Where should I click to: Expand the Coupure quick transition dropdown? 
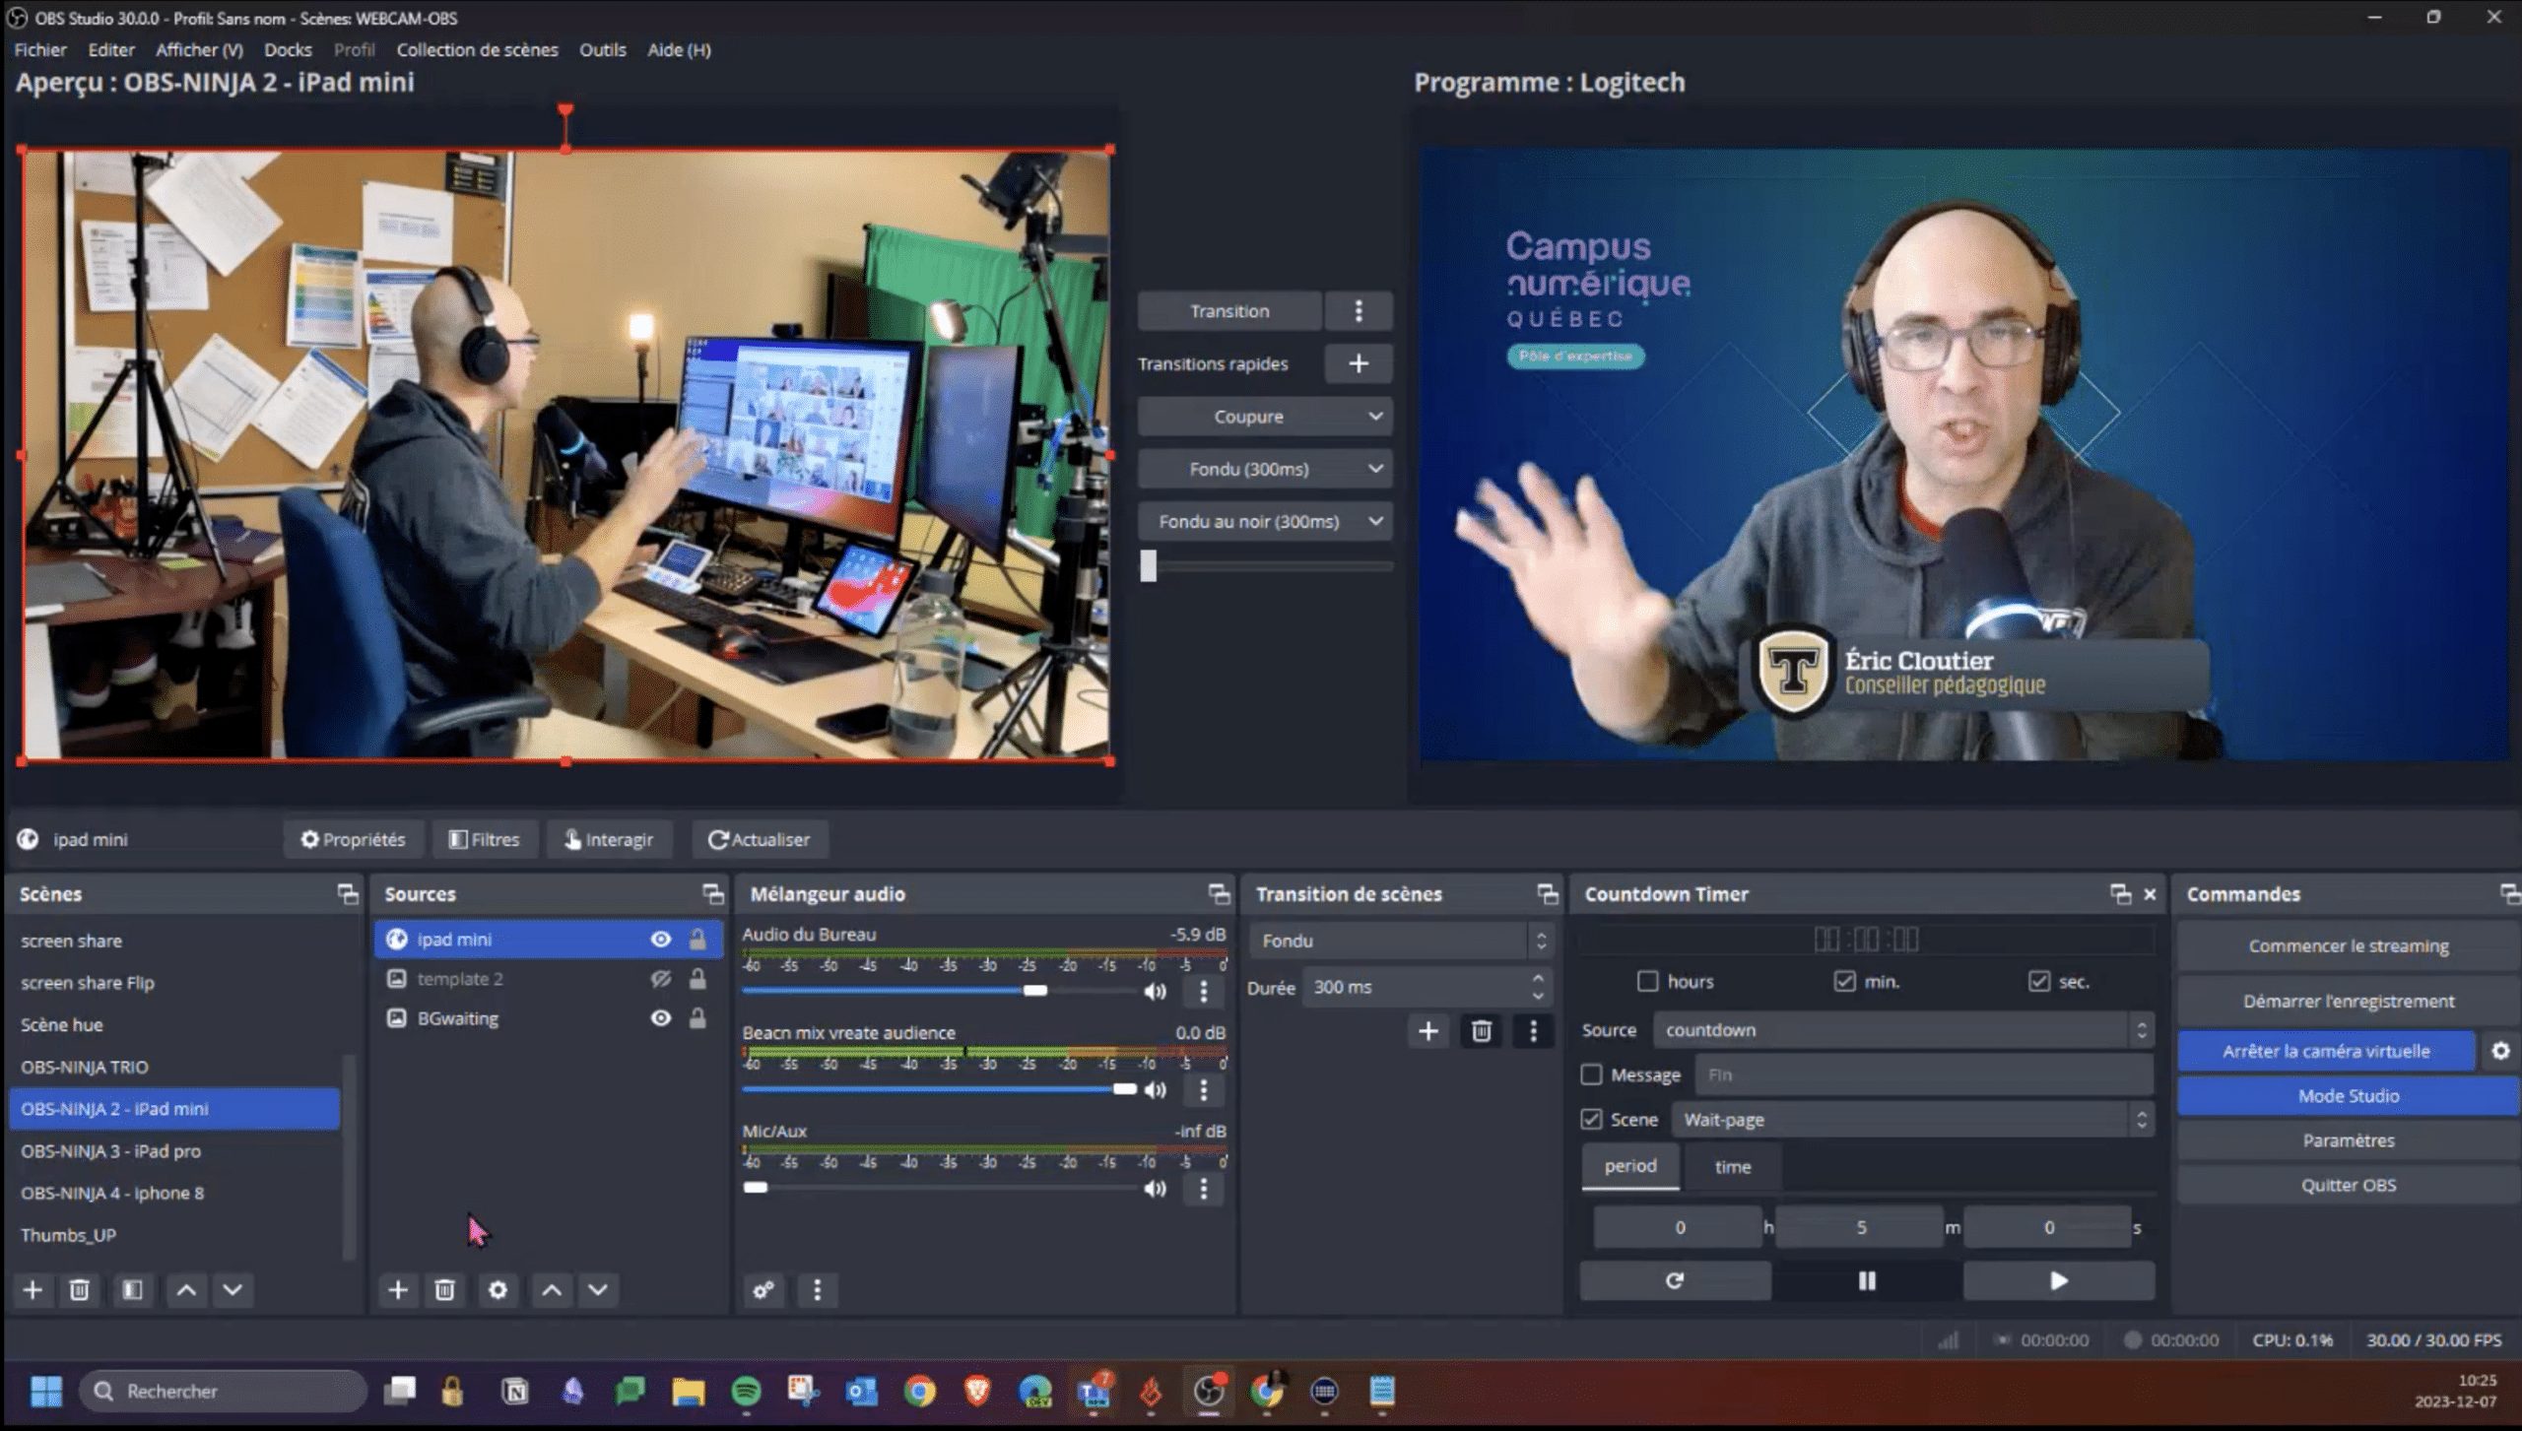pos(1375,417)
